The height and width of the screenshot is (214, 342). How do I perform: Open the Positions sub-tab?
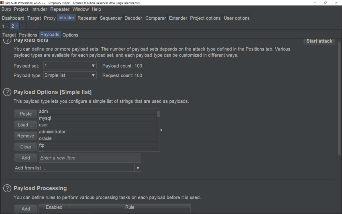pyautogui.click(x=28, y=35)
